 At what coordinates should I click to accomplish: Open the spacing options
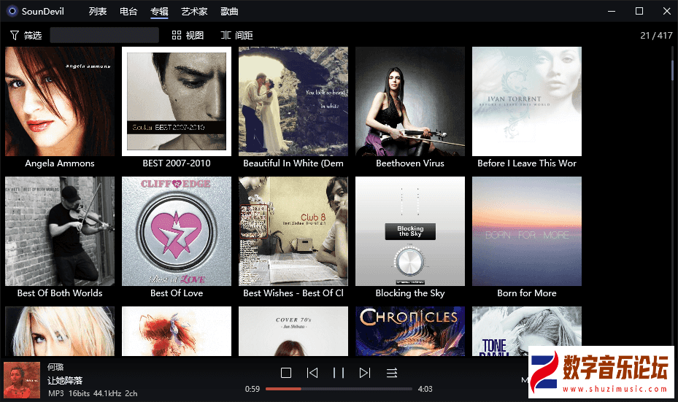236,35
